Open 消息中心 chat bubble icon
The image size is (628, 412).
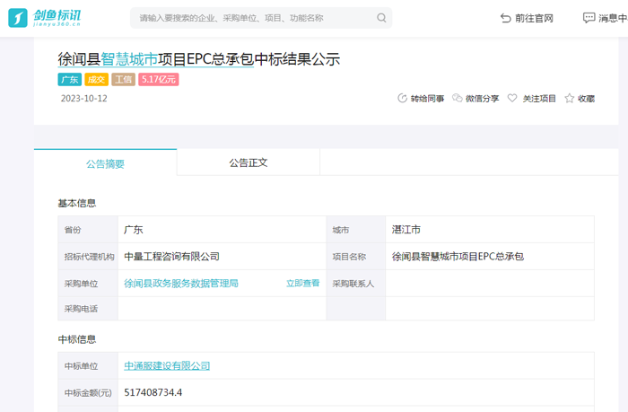[589, 18]
